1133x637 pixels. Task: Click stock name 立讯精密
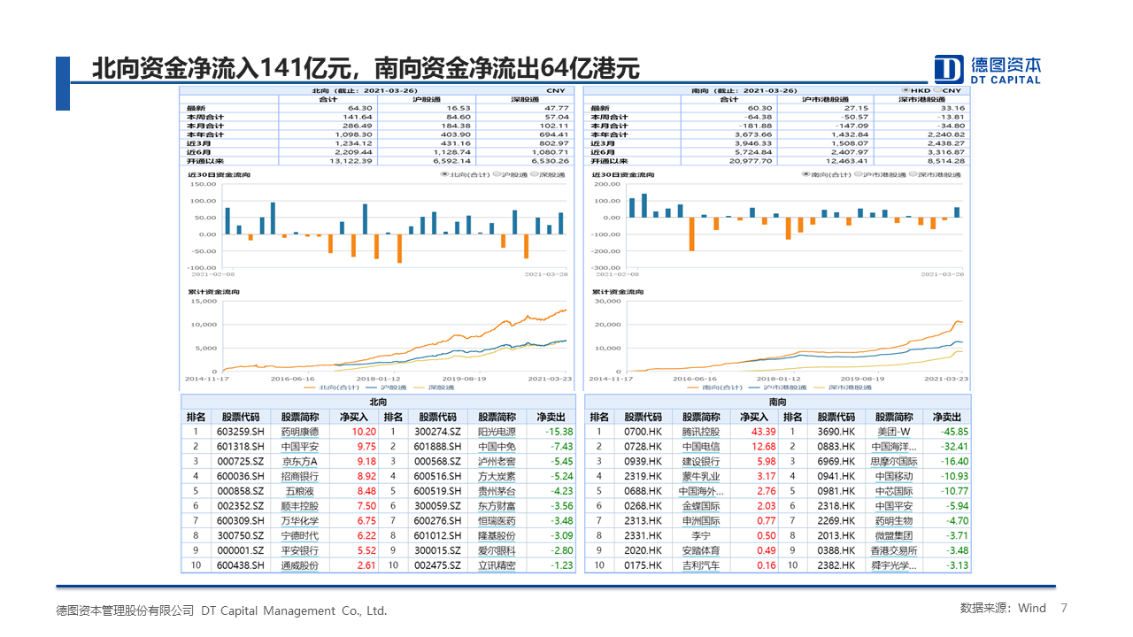click(x=497, y=565)
